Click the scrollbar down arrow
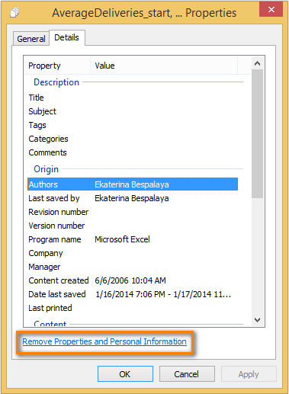The image size is (289, 394). 257,319
